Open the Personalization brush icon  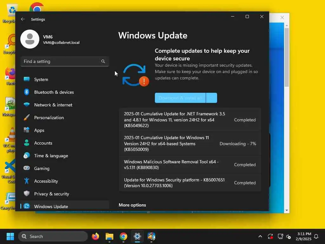tap(27, 118)
